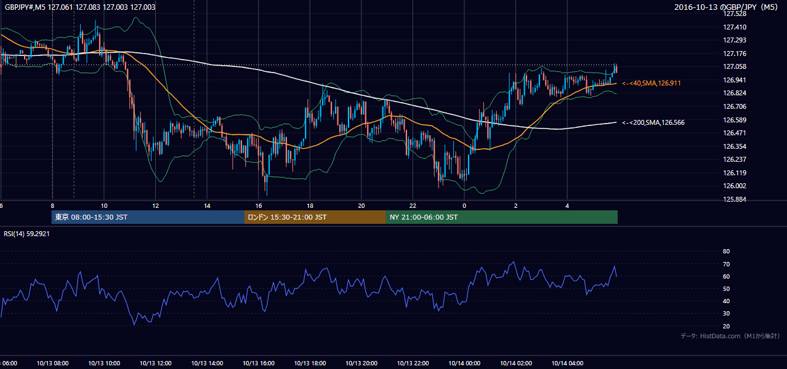Click price axis label 127.176
787x369 pixels.
[735, 54]
